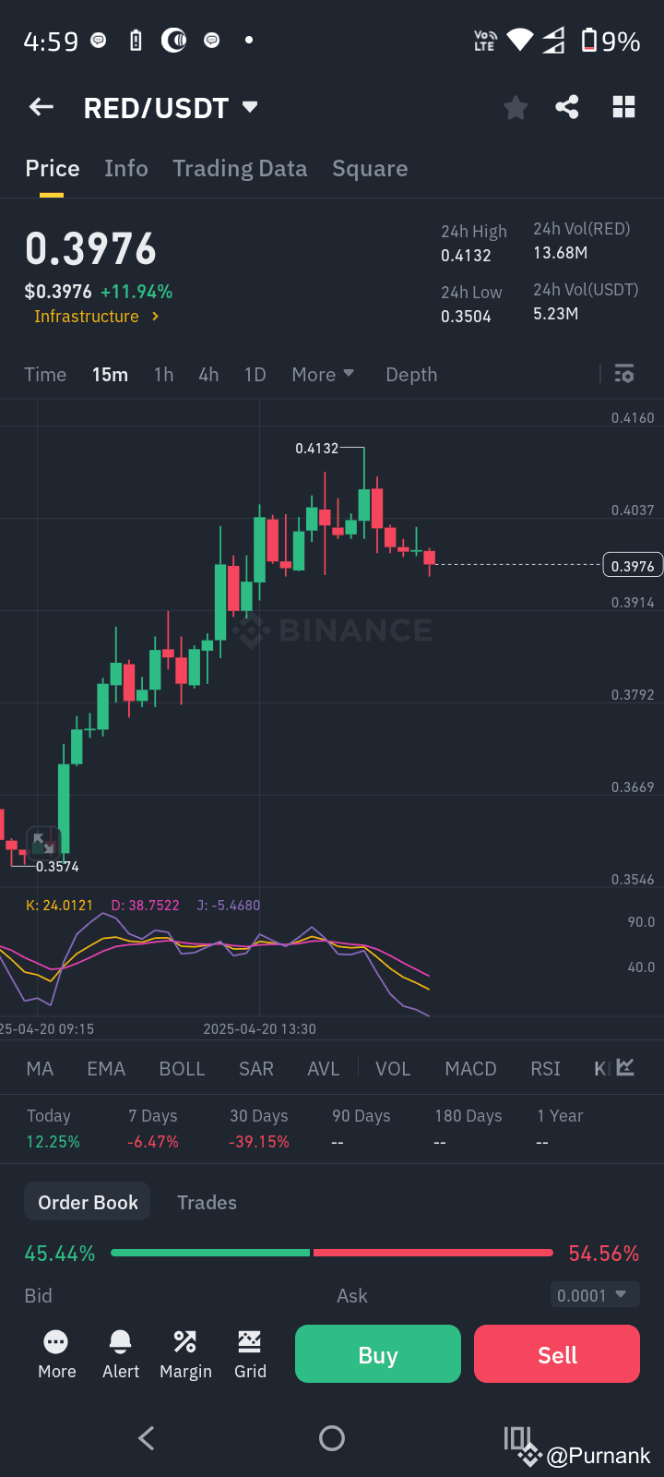Open the Square tab
664x1477 pixels.
coord(370,168)
